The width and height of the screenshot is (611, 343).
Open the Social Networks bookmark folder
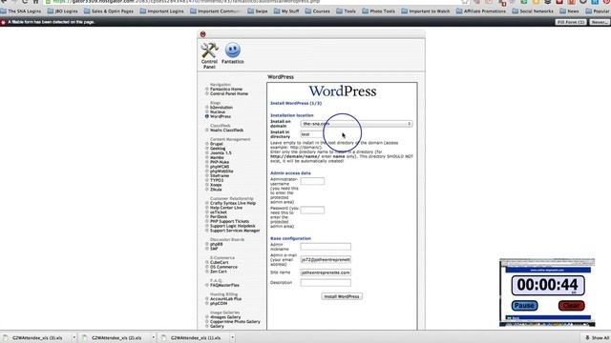533,11
